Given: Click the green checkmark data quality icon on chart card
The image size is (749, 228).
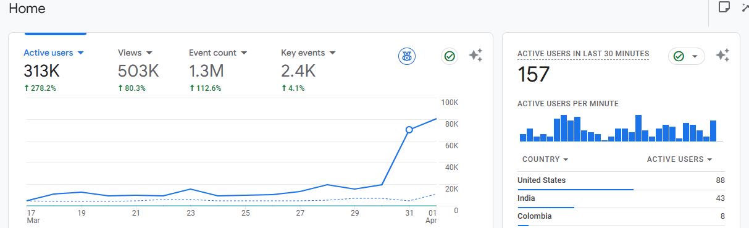Looking at the screenshot, I should pyautogui.click(x=450, y=56).
